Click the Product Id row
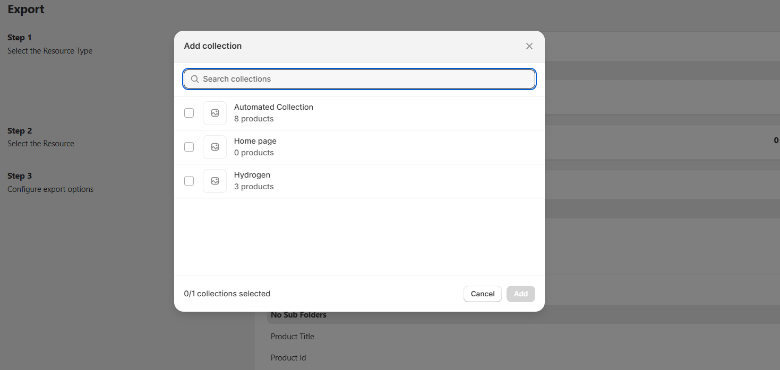780x370 pixels. click(x=288, y=357)
